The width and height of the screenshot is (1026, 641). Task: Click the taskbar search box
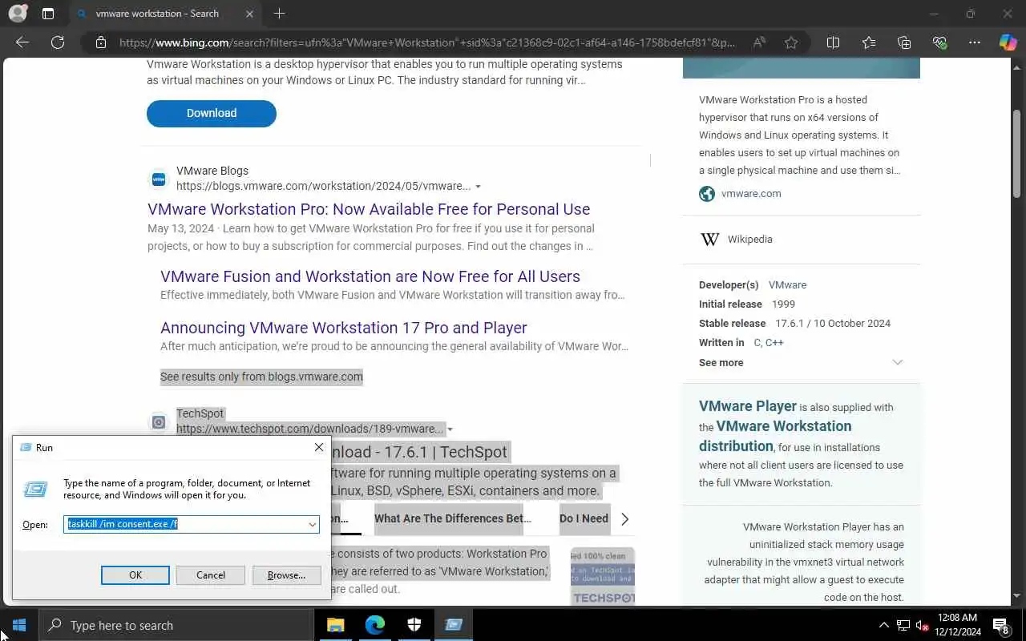click(x=176, y=625)
